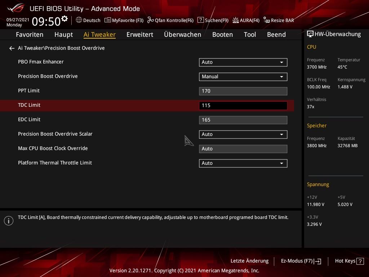Click the +12V reading 11.980 V

[x=315, y=205]
